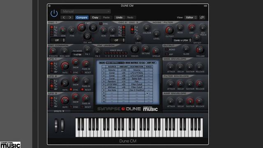
Task: Click the KEY TRACK knob
Action: [203, 28]
